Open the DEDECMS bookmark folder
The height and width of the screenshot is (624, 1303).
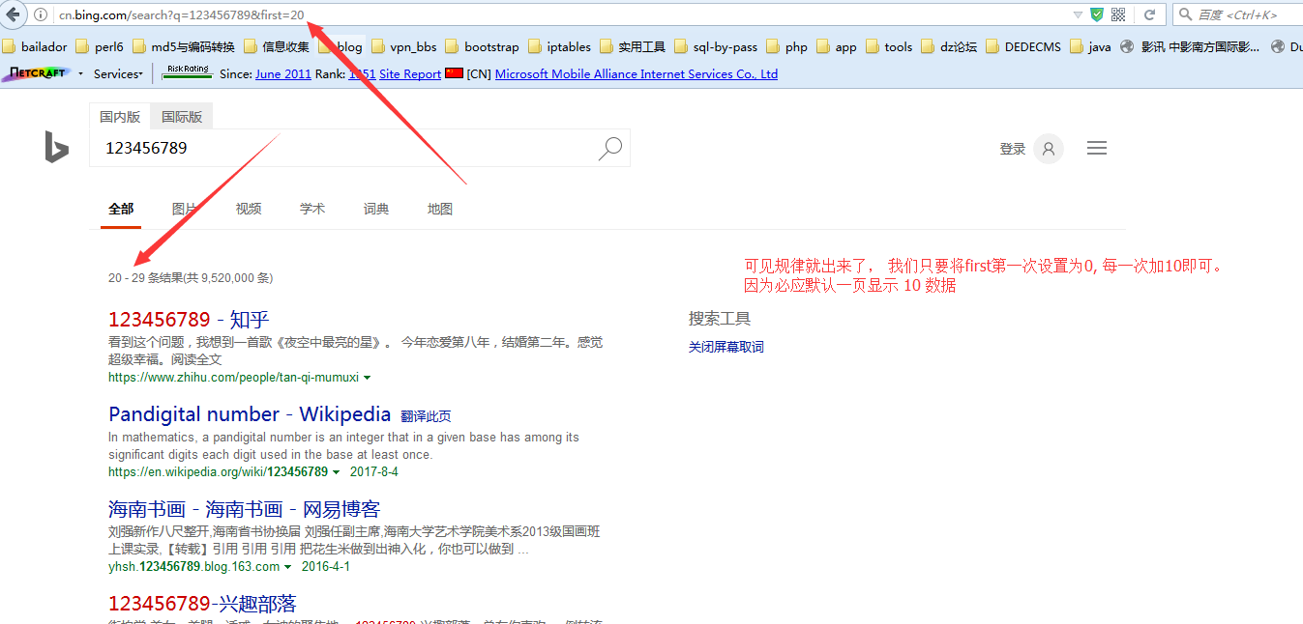(1023, 46)
